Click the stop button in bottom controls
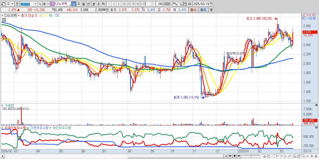 pos(235,156)
